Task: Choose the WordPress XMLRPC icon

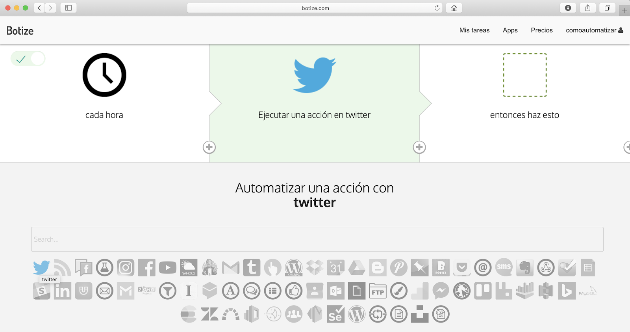Action: [294, 268]
